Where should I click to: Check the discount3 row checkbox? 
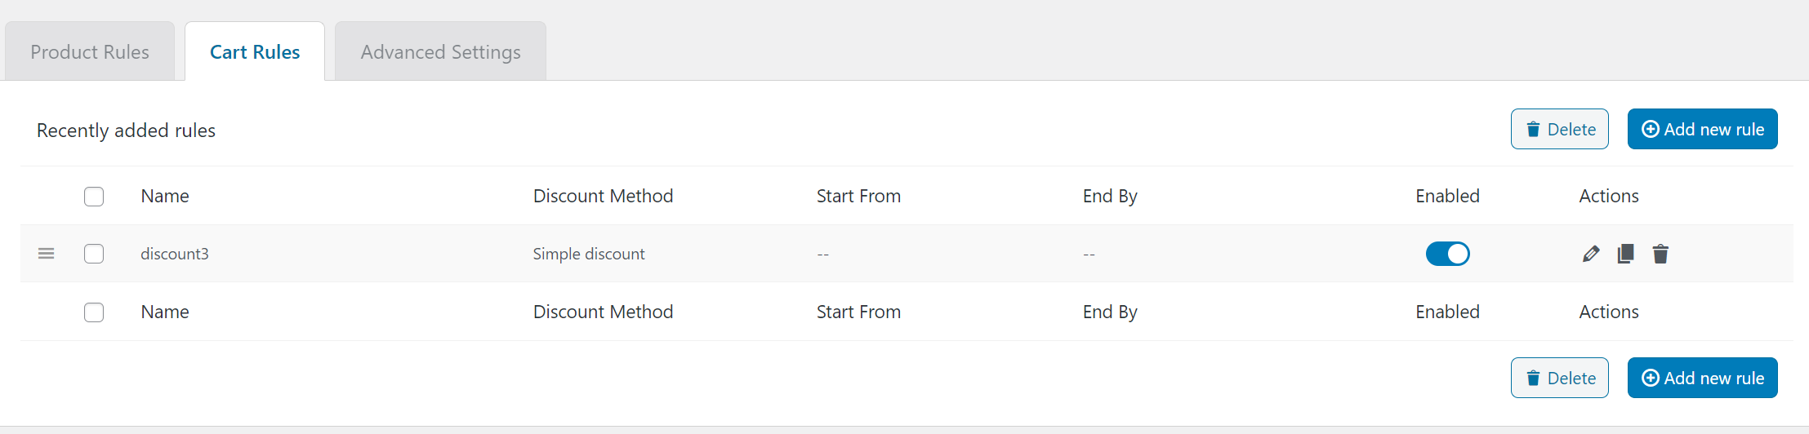pyautogui.click(x=94, y=254)
